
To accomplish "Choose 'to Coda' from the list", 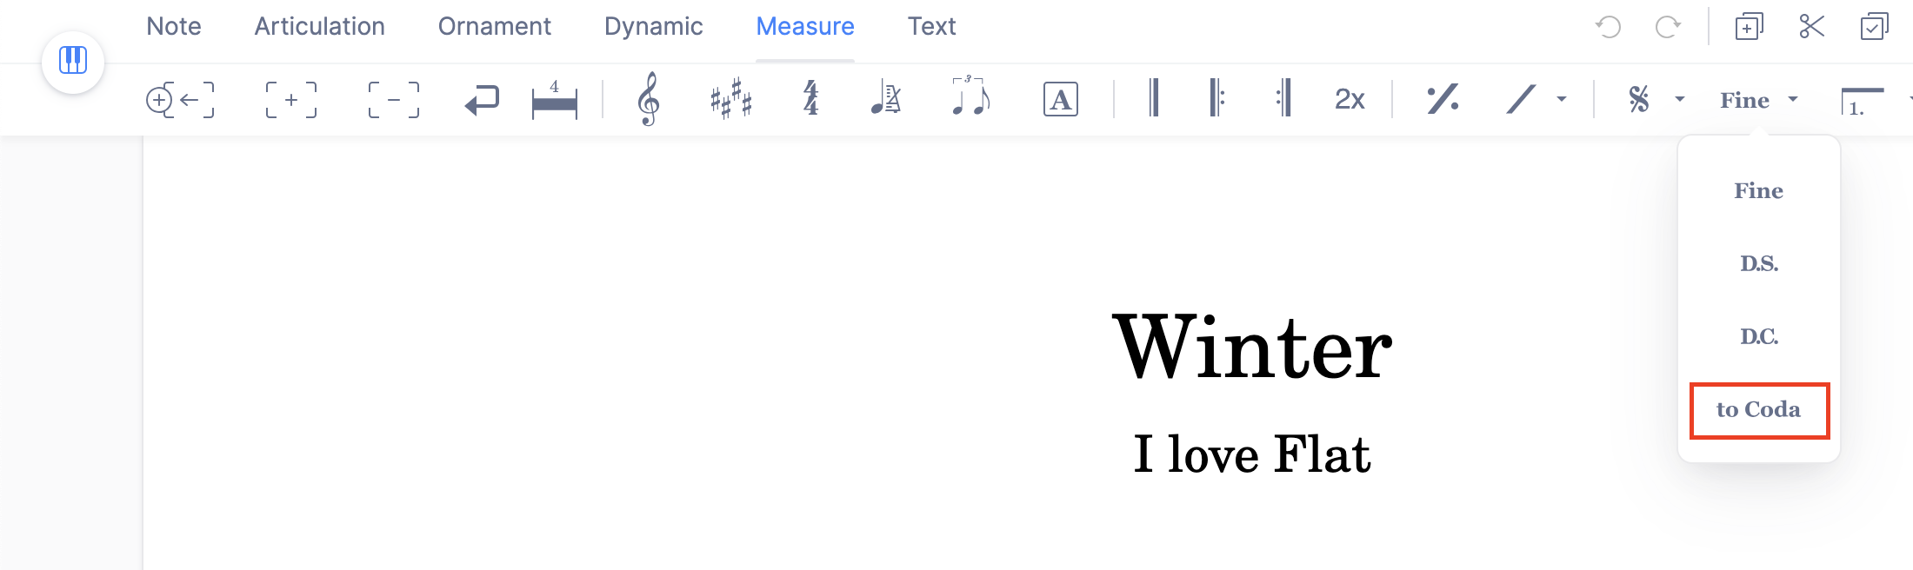I will 1758,410.
